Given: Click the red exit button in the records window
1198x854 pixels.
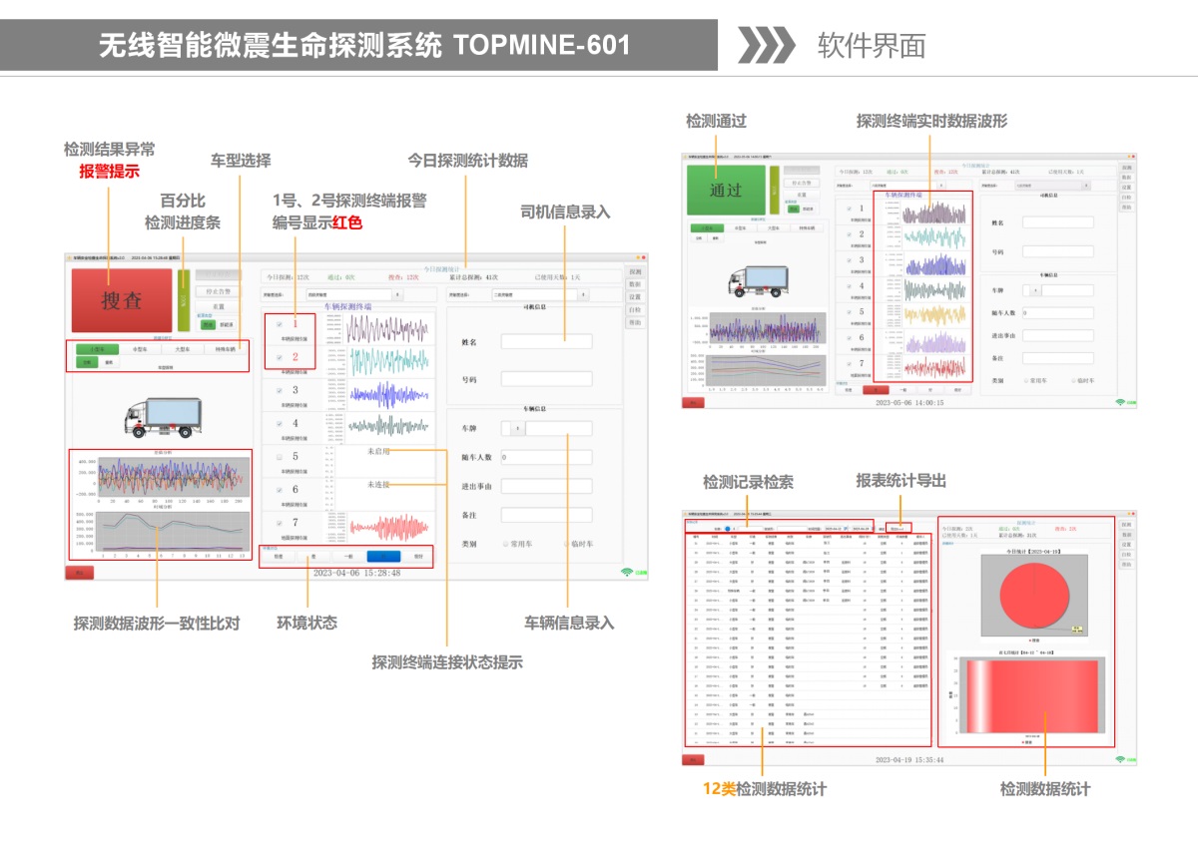Looking at the screenshot, I should click(694, 759).
